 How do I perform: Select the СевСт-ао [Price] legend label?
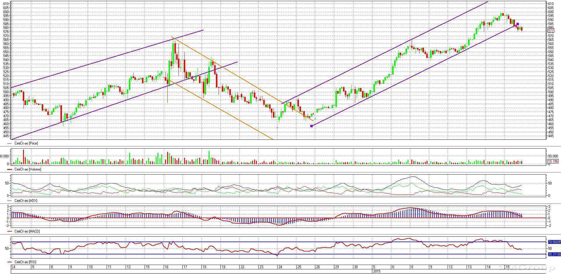pos(26,143)
